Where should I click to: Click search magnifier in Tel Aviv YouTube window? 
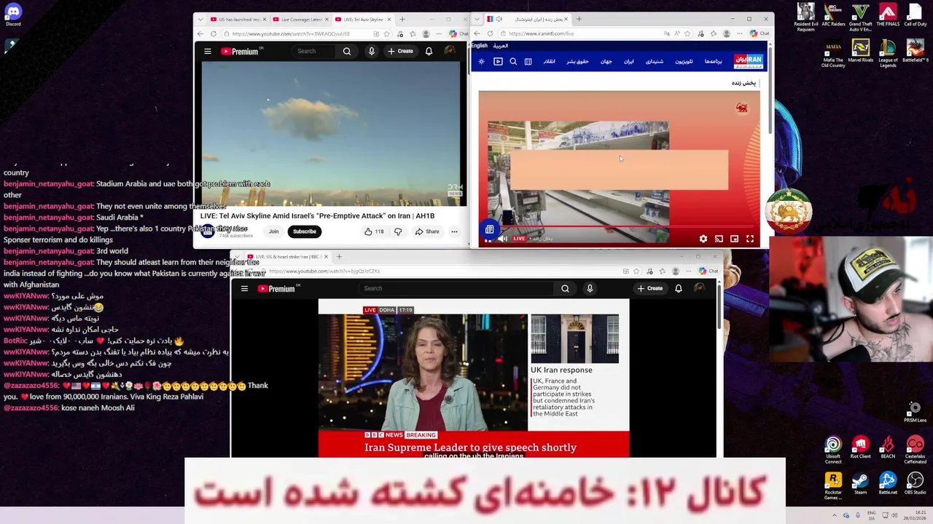(347, 51)
